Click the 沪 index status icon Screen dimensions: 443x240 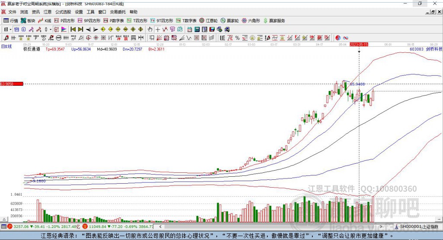(x=10, y=227)
